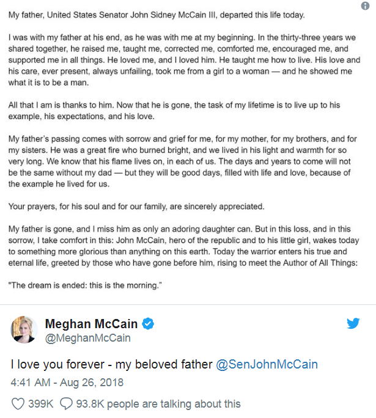Click paragraph starting 'My father is gone'

183,246
